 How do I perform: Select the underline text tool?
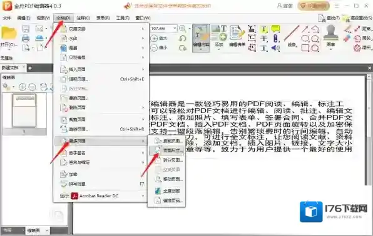263,48
